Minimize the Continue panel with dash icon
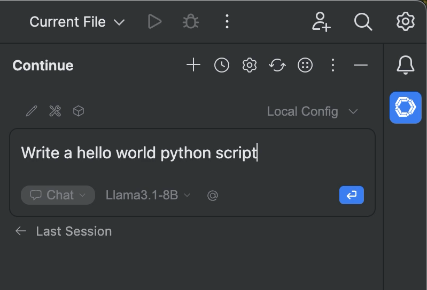The image size is (427, 290). point(361,65)
